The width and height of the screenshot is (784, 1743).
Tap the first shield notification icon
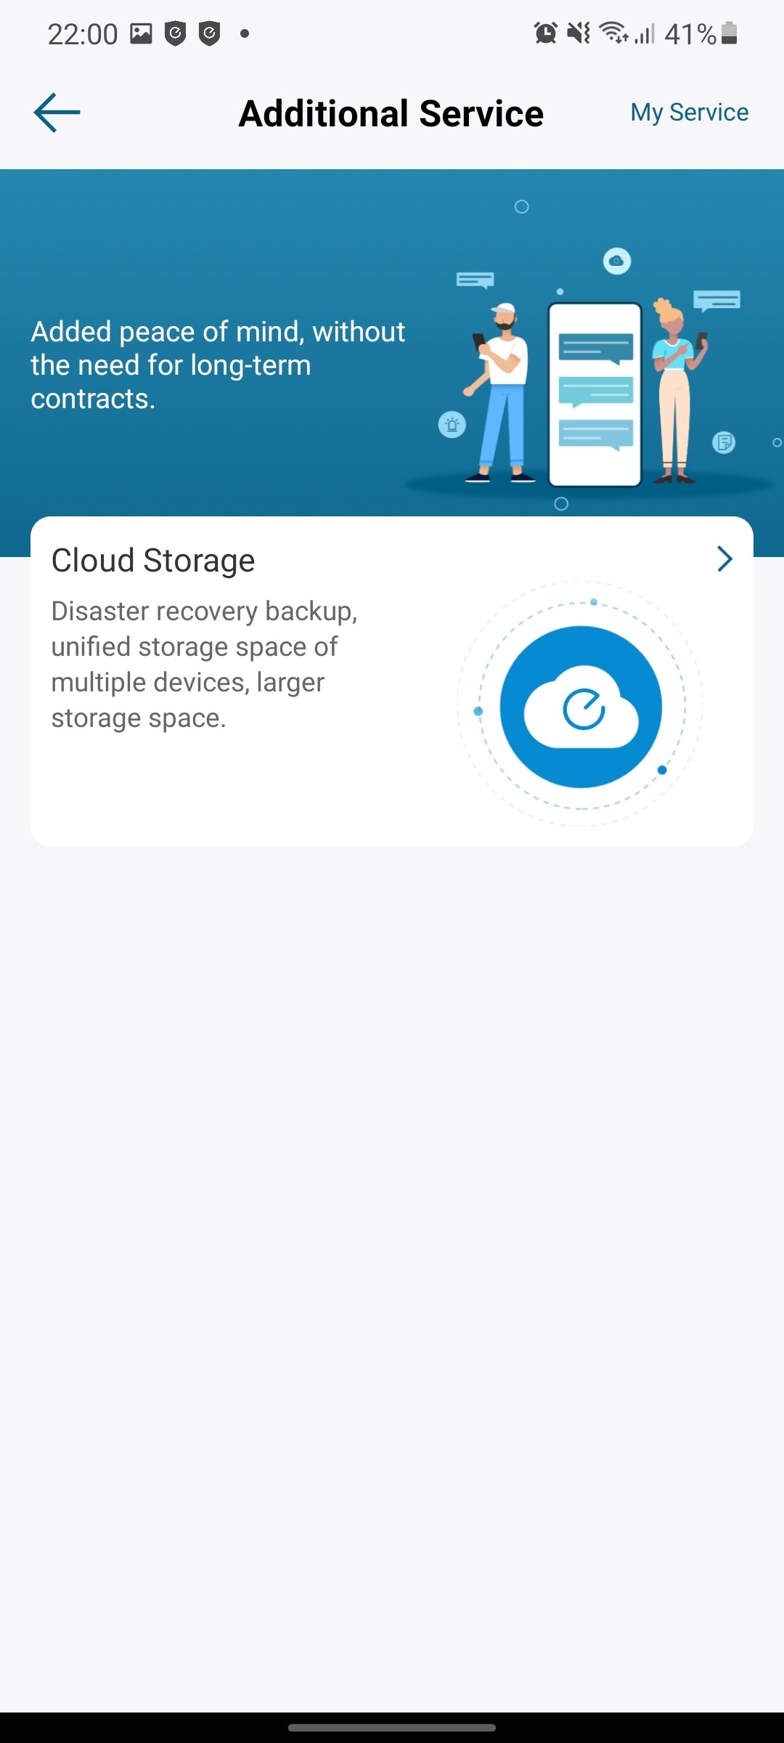pos(175,33)
